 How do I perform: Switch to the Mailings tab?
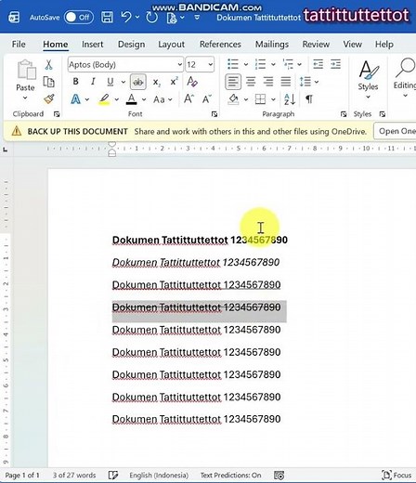click(x=272, y=45)
